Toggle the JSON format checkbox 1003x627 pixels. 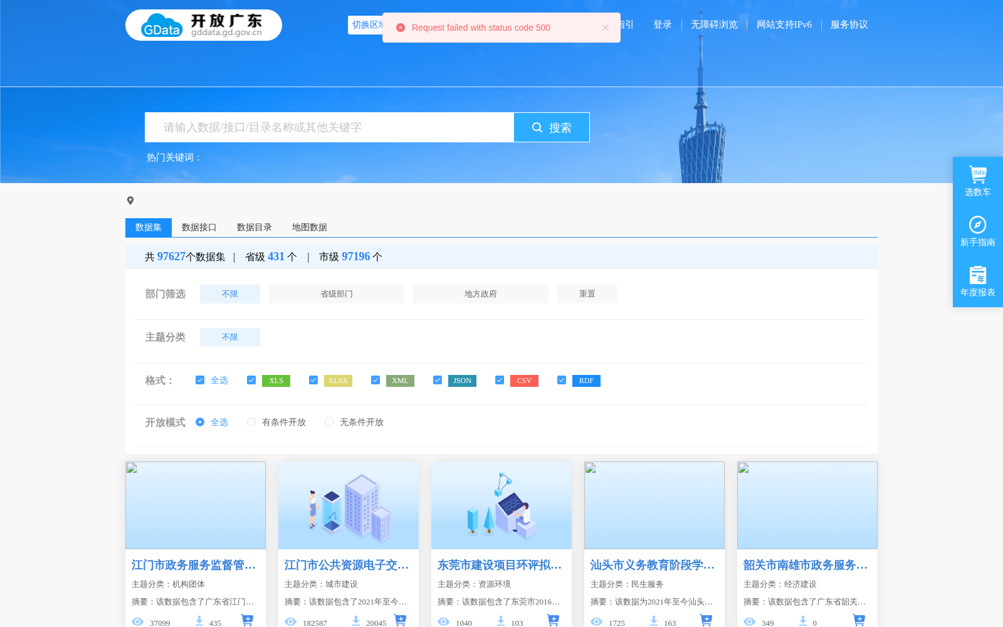[x=438, y=380]
